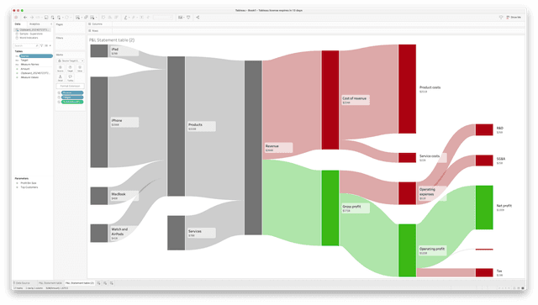Click the Format Extension button

pyautogui.click(x=70, y=86)
